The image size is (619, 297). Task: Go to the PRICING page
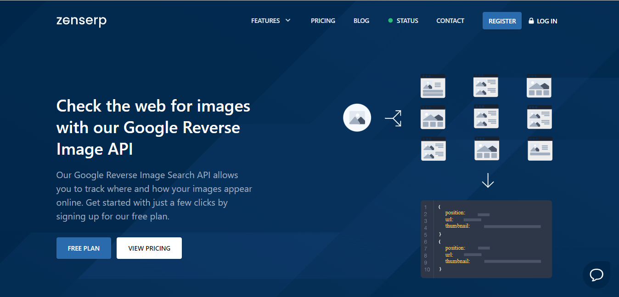tap(323, 21)
